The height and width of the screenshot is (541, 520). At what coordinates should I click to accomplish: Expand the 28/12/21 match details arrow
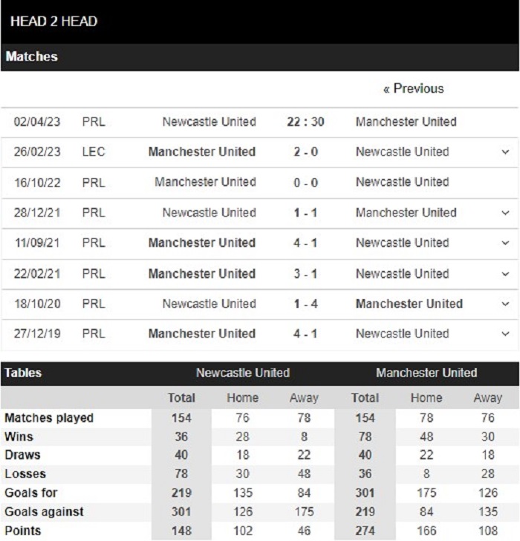tap(506, 213)
